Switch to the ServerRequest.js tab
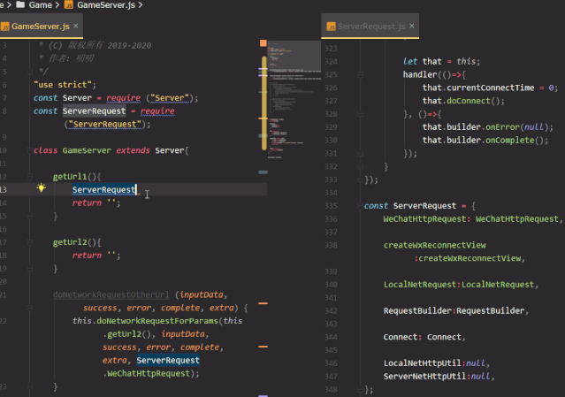Screen dimensions: 565x397 pyautogui.click(x=371, y=27)
